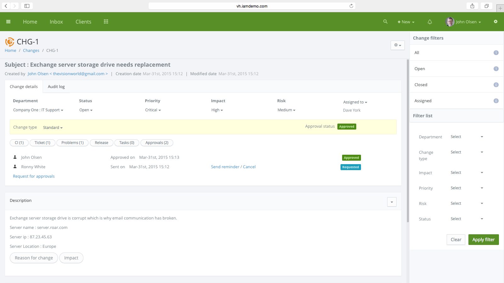Select the Problems (1) pill tab
Image resolution: width=504 pixels, height=283 pixels.
click(x=72, y=143)
